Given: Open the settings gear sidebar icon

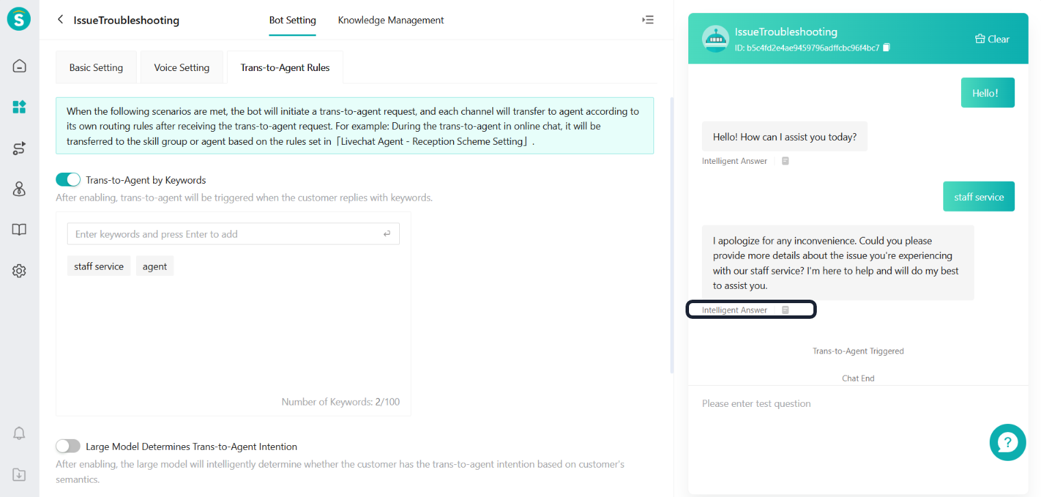Looking at the screenshot, I should 19,271.
